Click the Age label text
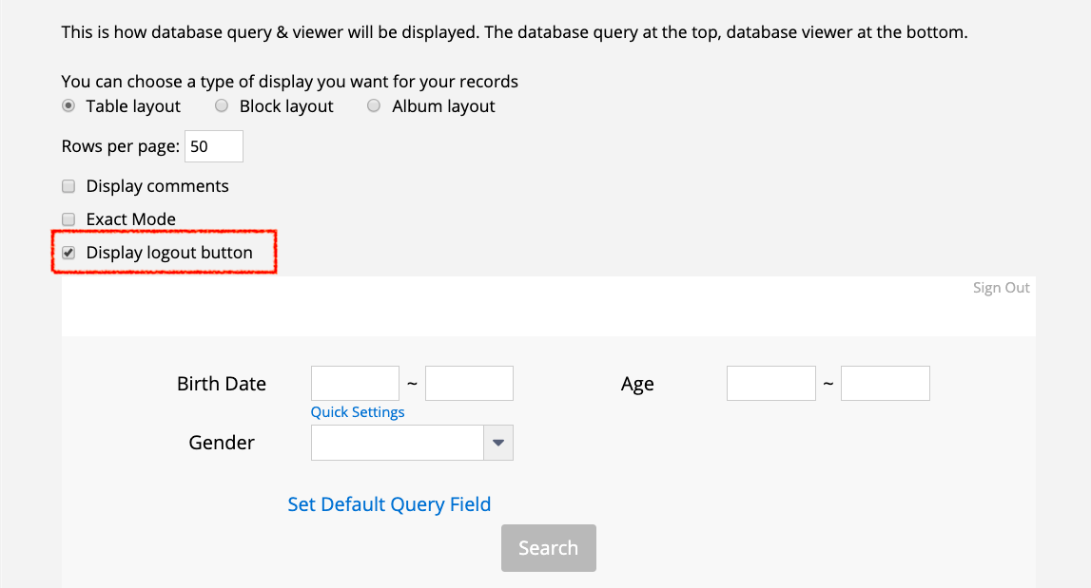 point(636,385)
